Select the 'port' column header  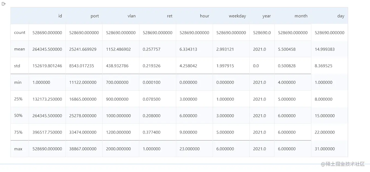coord(95,16)
